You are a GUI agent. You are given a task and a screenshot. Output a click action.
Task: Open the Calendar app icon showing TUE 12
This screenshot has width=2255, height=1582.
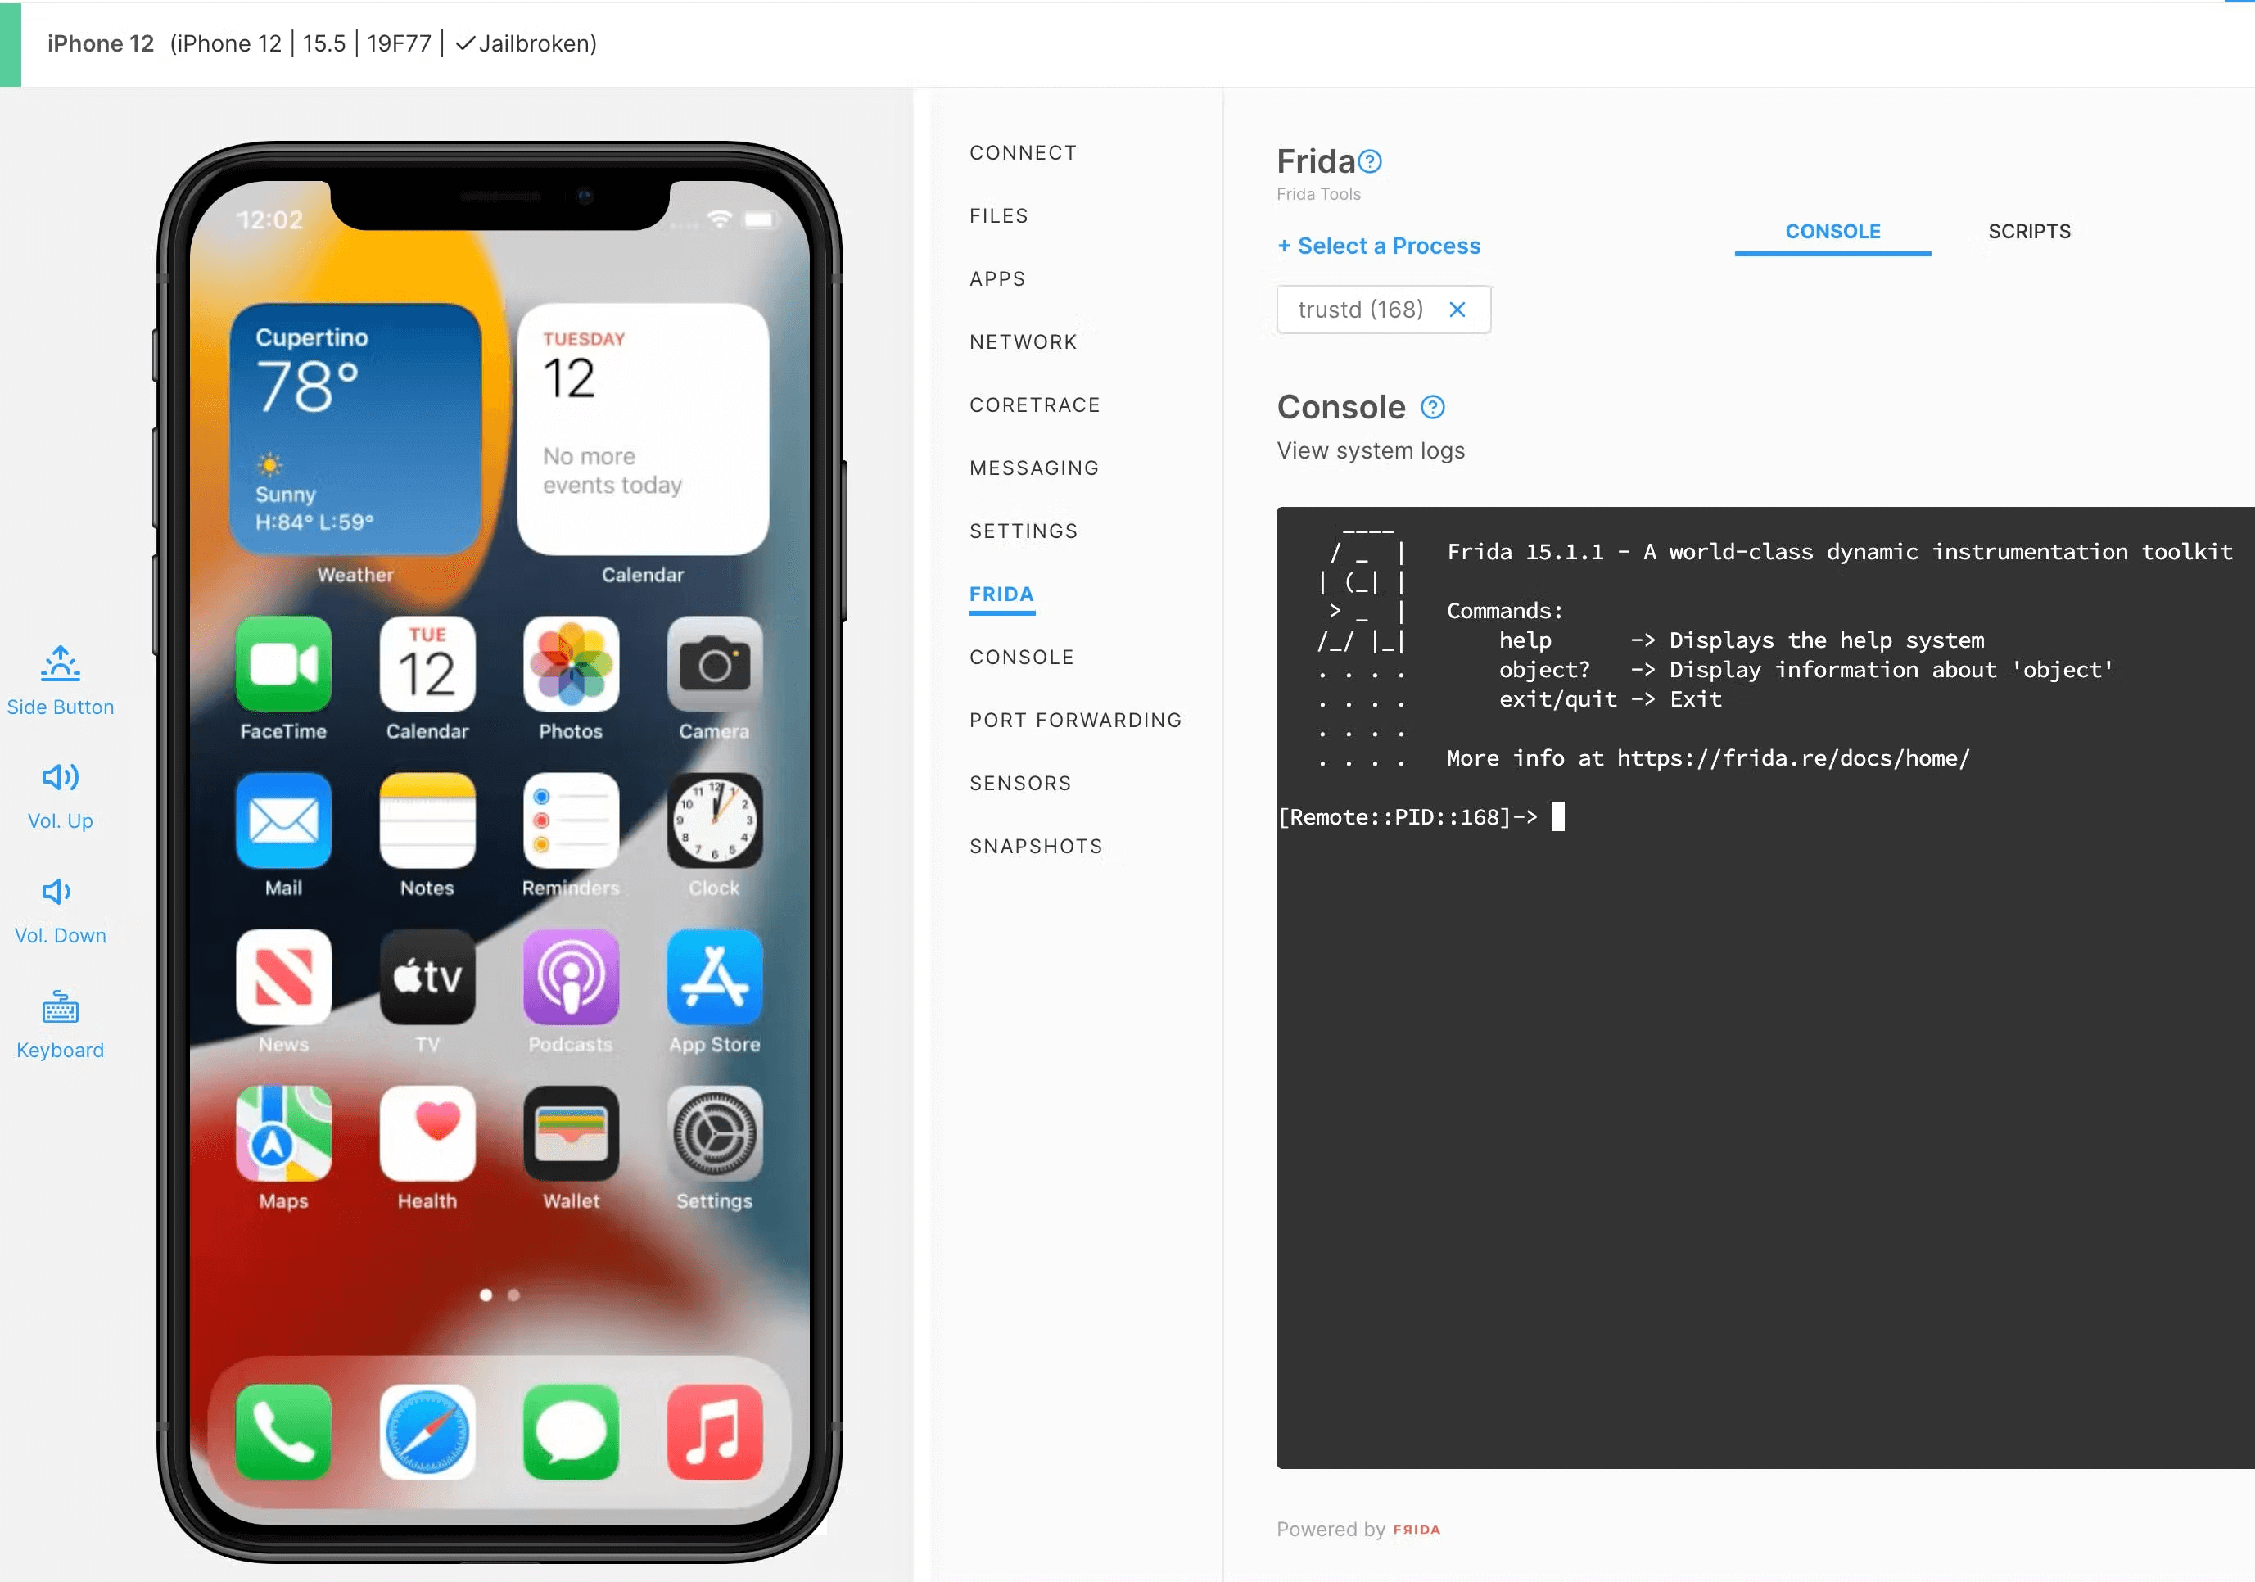coord(427,665)
